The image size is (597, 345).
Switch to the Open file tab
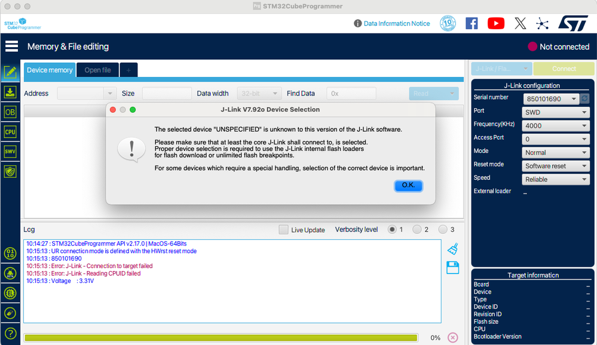coord(97,70)
